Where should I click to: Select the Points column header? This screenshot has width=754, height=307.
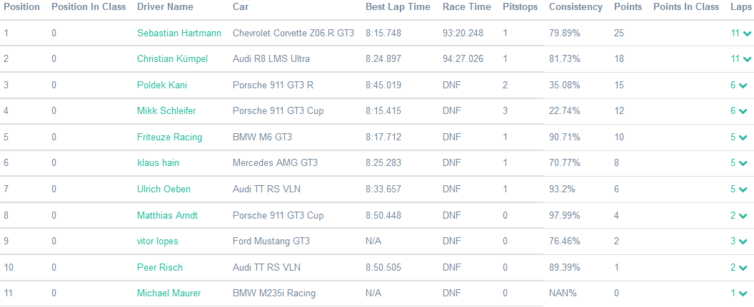[628, 7]
